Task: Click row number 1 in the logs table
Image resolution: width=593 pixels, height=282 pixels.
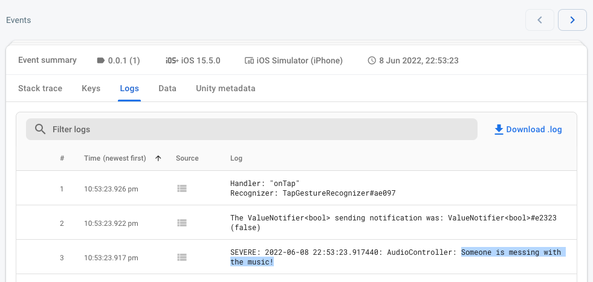Action: 62,188
